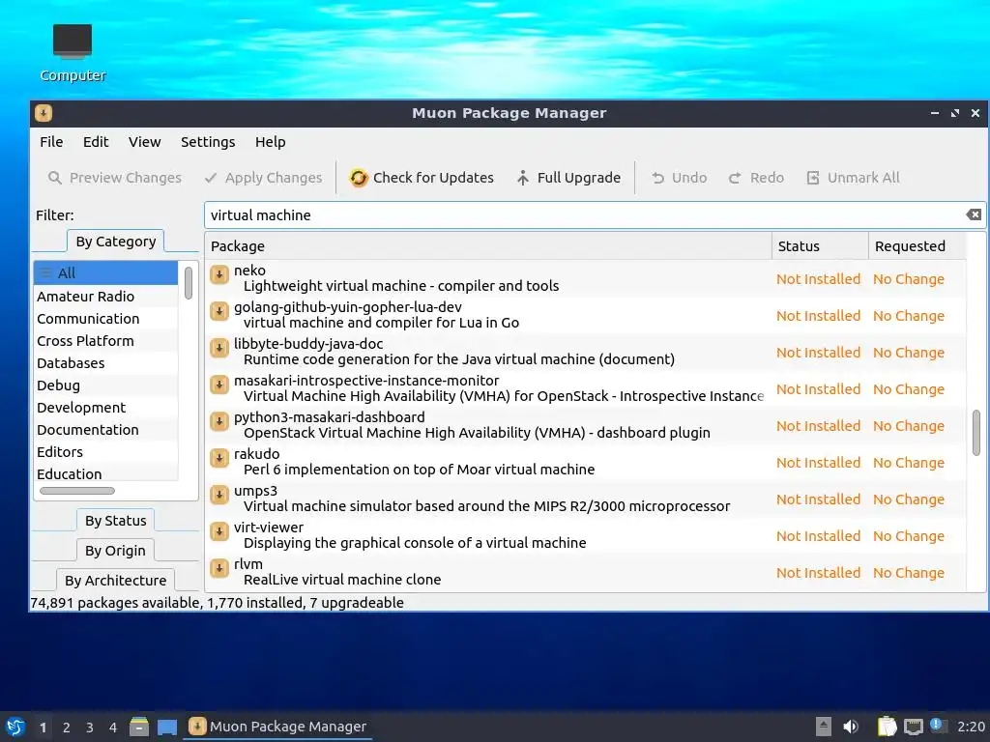Start a Full Upgrade
Image resolution: width=990 pixels, height=742 pixels.
pos(568,178)
